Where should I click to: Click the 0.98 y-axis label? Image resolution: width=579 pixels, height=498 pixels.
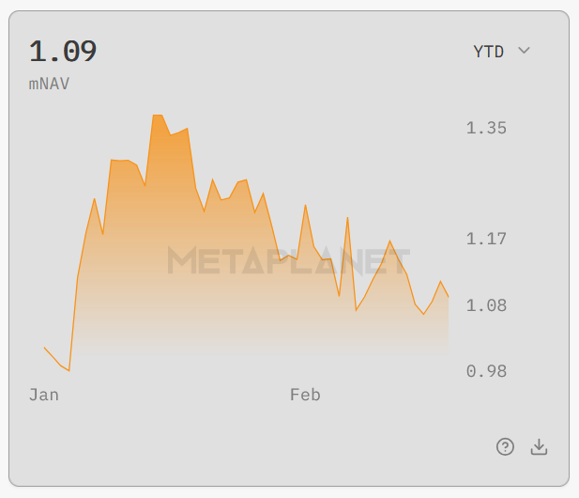point(486,371)
